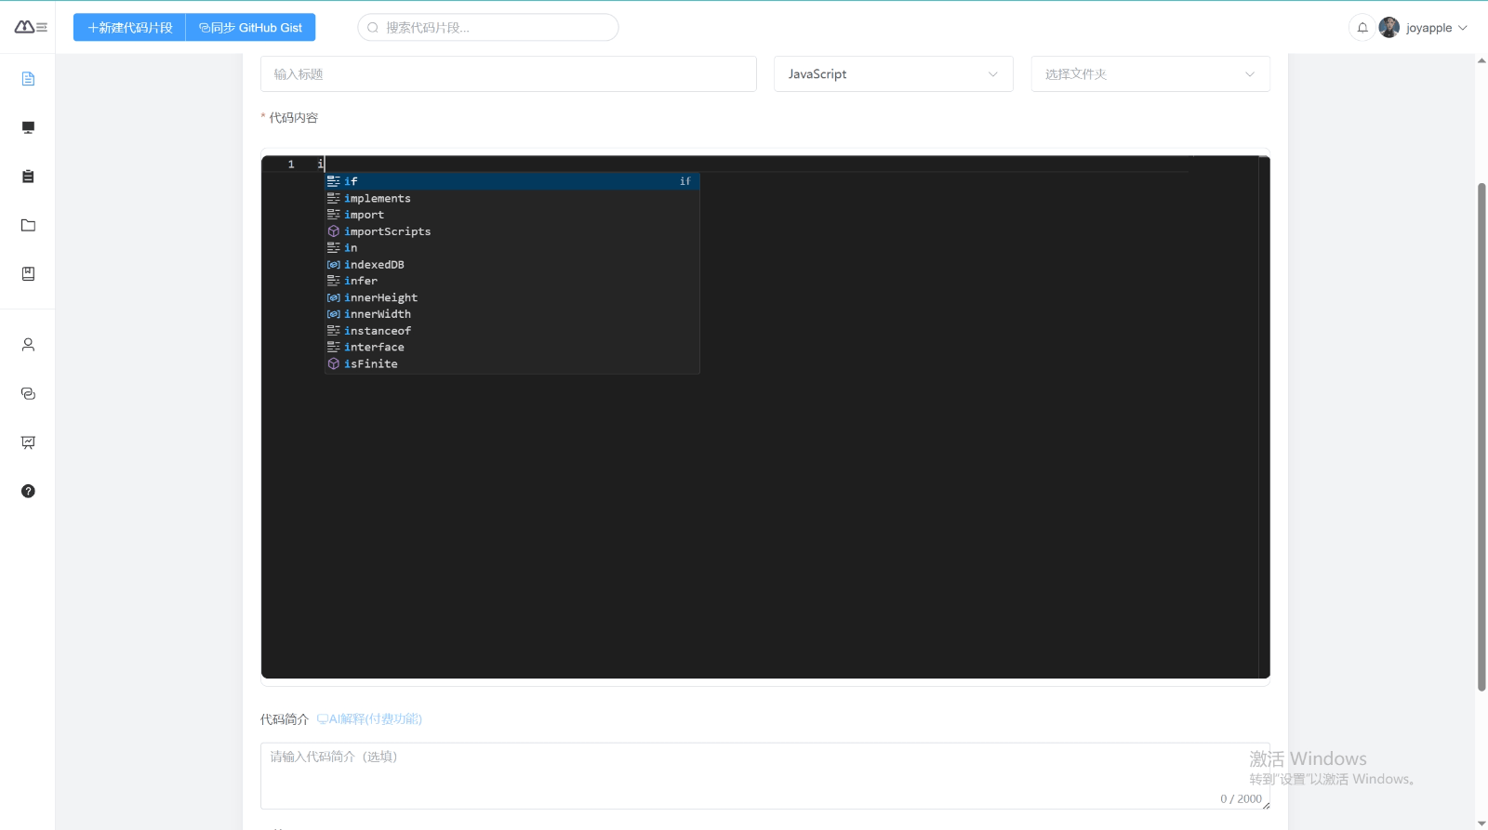The height and width of the screenshot is (830, 1488).
Task: Select 'isFinite' autocomplete suggestion
Action: coord(511,364)
